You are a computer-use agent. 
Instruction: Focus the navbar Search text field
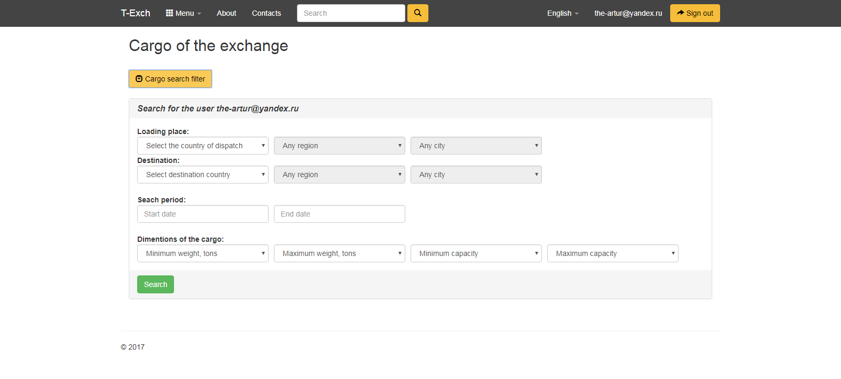tap(351, 13)
